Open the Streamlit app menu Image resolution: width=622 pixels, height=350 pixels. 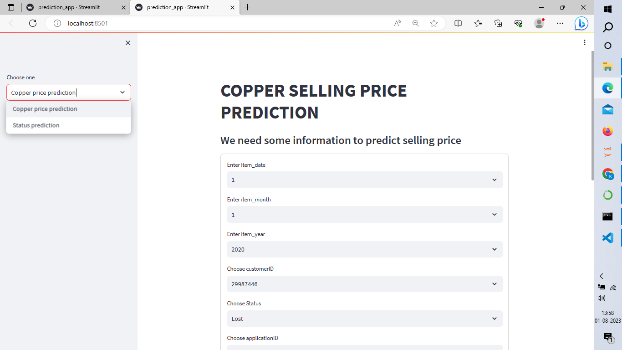[x=585, y=42]
